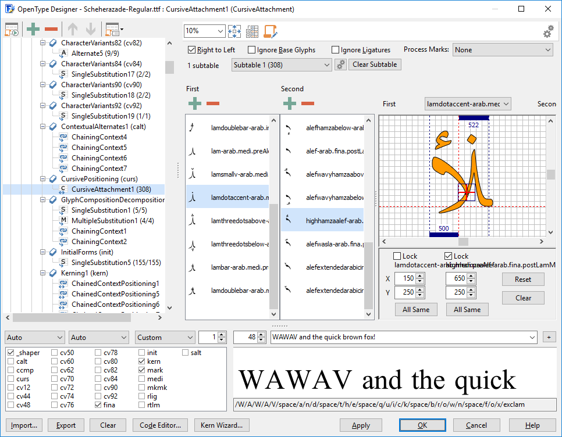Enable the curs feature checkbox
The height and width of the screenshot is (437, 562).
10,379
